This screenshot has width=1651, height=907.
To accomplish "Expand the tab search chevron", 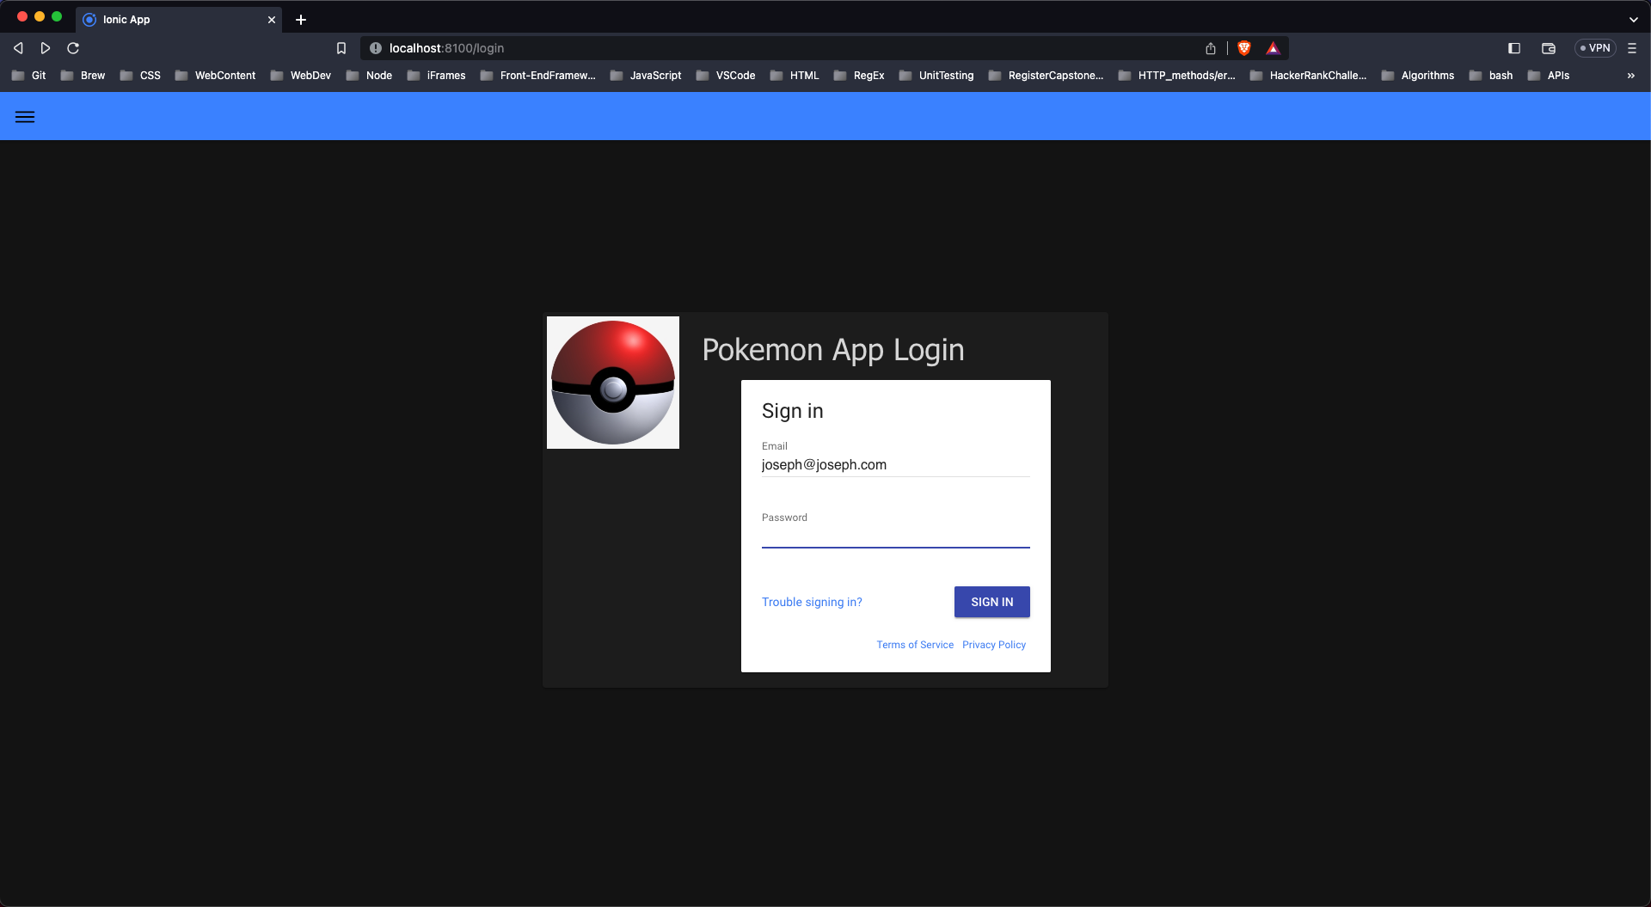I will (x=1634, y=20).
